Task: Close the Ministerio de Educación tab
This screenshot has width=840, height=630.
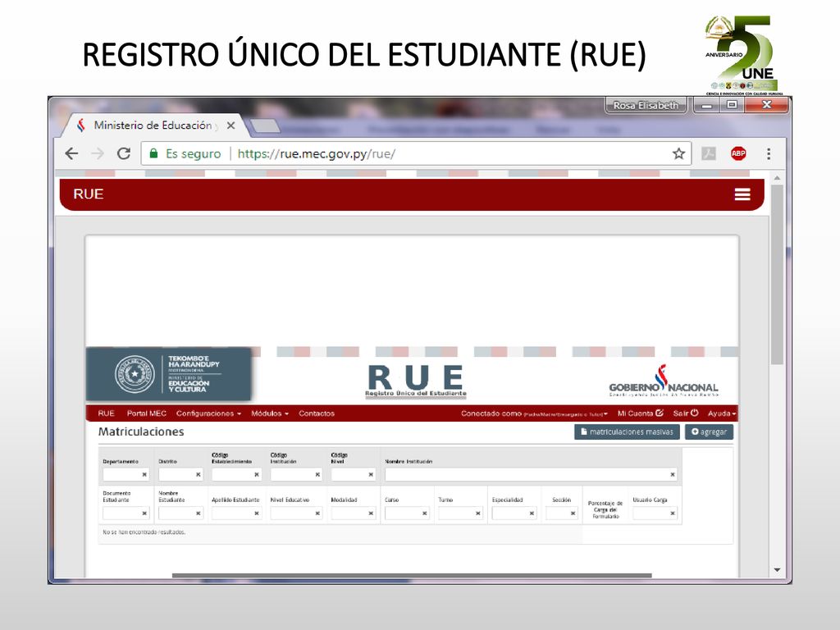Action: [x=231, y=126]
